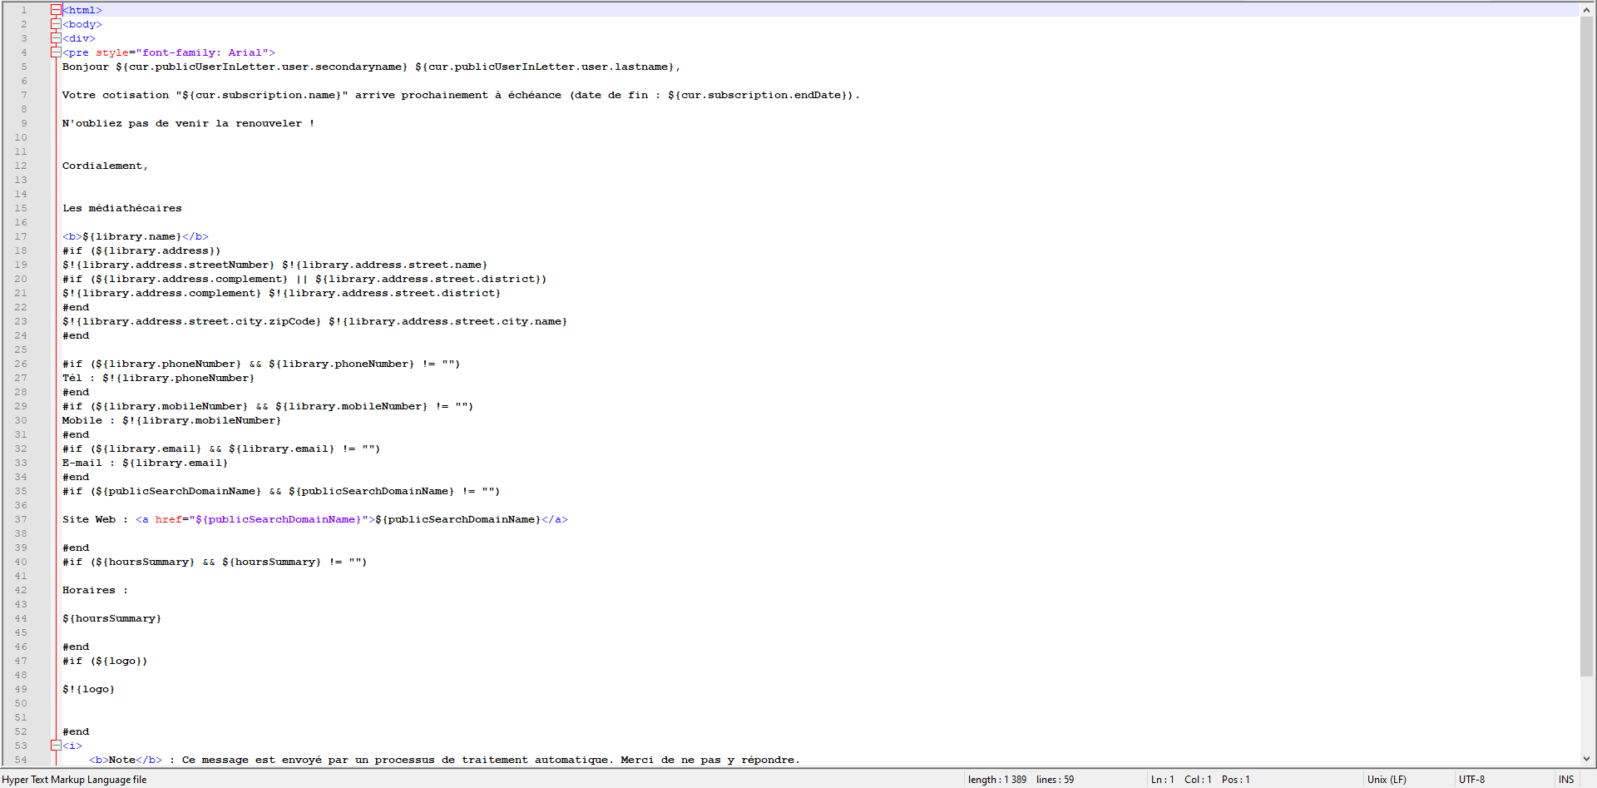Click the Ln:1 Col:1 Pos:1 status field
The width and height of the screenshot is (1597, 788).
click(x=1200, y=779)
